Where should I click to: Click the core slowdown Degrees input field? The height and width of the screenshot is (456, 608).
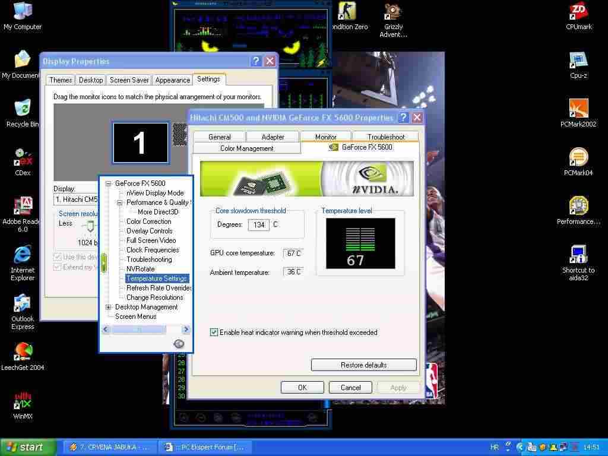click(259, 224)
